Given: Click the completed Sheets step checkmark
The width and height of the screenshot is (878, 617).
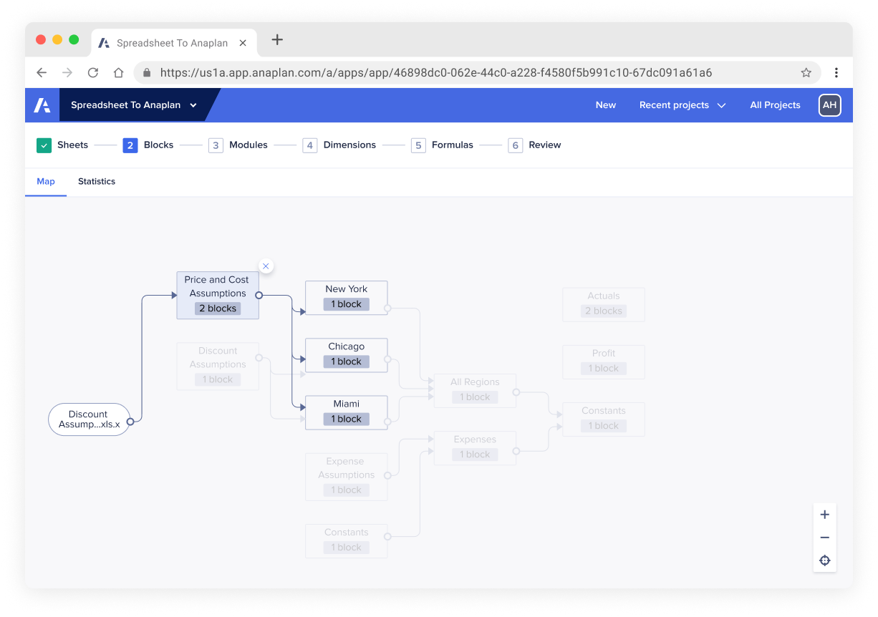Looking at the screenshot, I should (x=44, y=145).
